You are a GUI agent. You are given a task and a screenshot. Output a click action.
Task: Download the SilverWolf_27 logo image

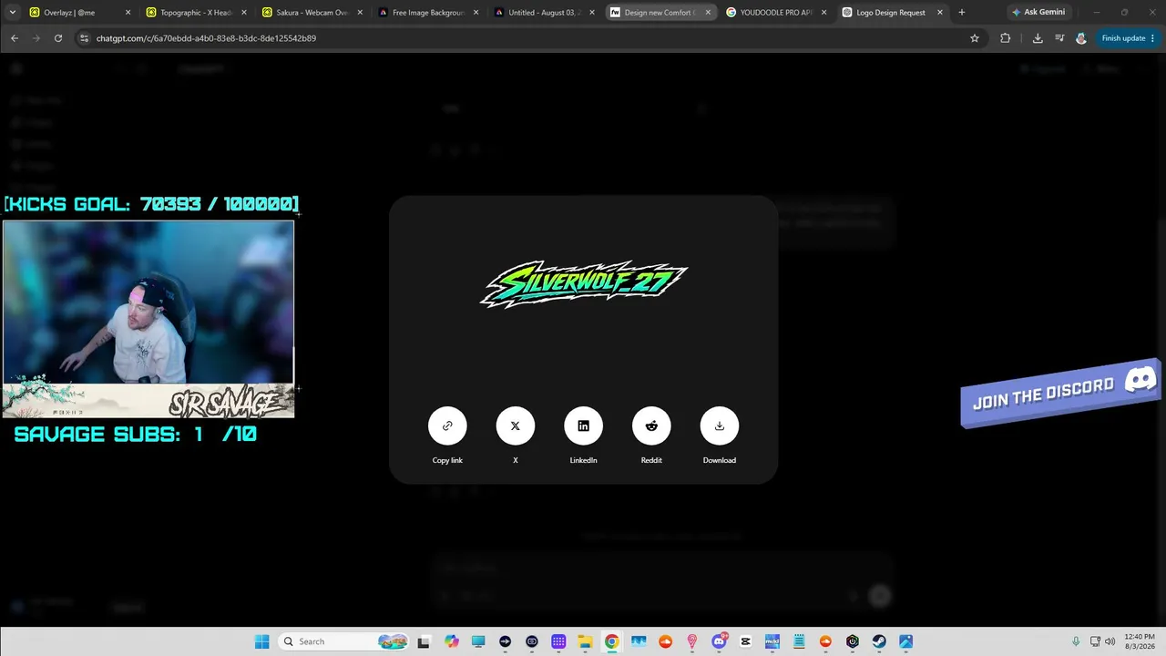[x=720, y=425]
